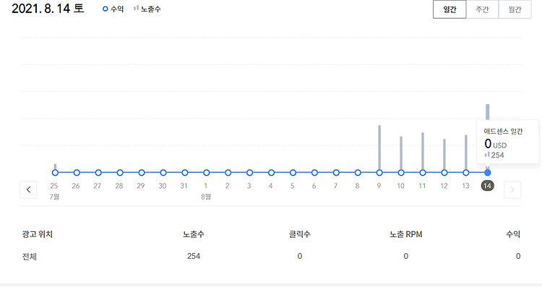
Task: Select the August 12 data point
Action: coord(444,173)
